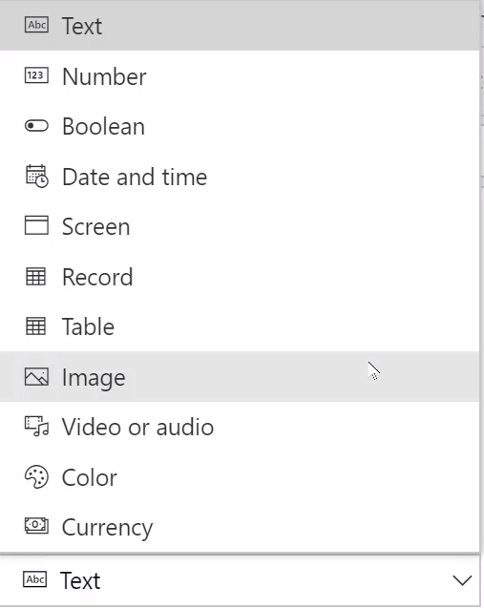The width and height of the screenshot is (484, 609).
Task: Select Number from the data type list
Action: click(x=240, y=75)
